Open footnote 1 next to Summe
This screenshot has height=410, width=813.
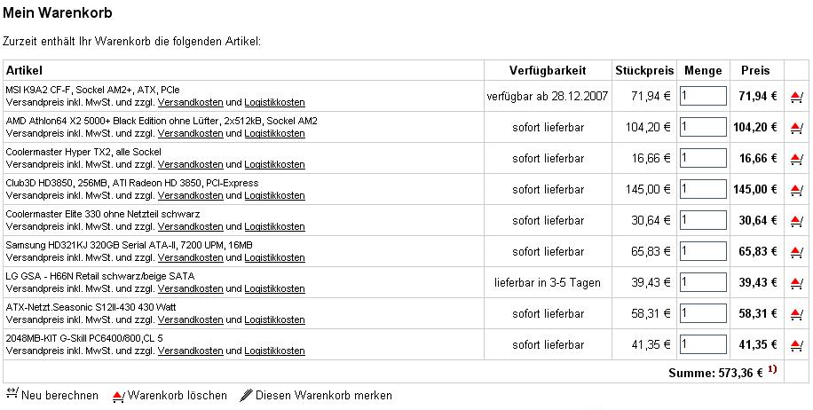pos(772,369)
